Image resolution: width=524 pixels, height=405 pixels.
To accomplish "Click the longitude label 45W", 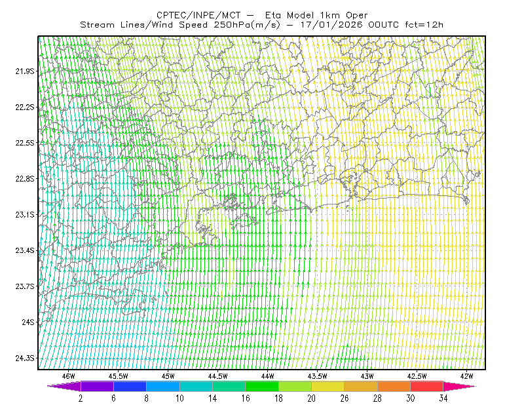I will 168,376.
